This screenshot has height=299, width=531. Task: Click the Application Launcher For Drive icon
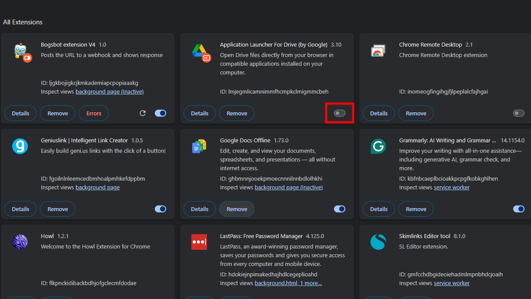[200, 52]
